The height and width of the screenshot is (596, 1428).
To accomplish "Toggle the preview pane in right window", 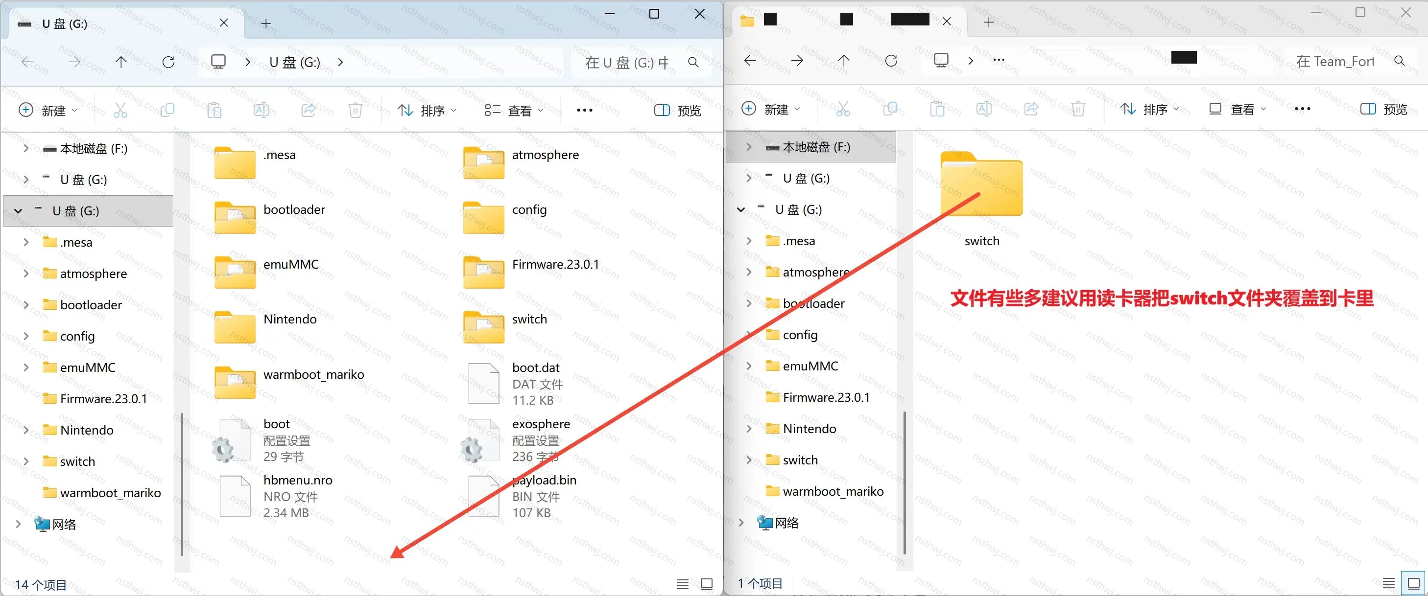I will coord(1383,109).
